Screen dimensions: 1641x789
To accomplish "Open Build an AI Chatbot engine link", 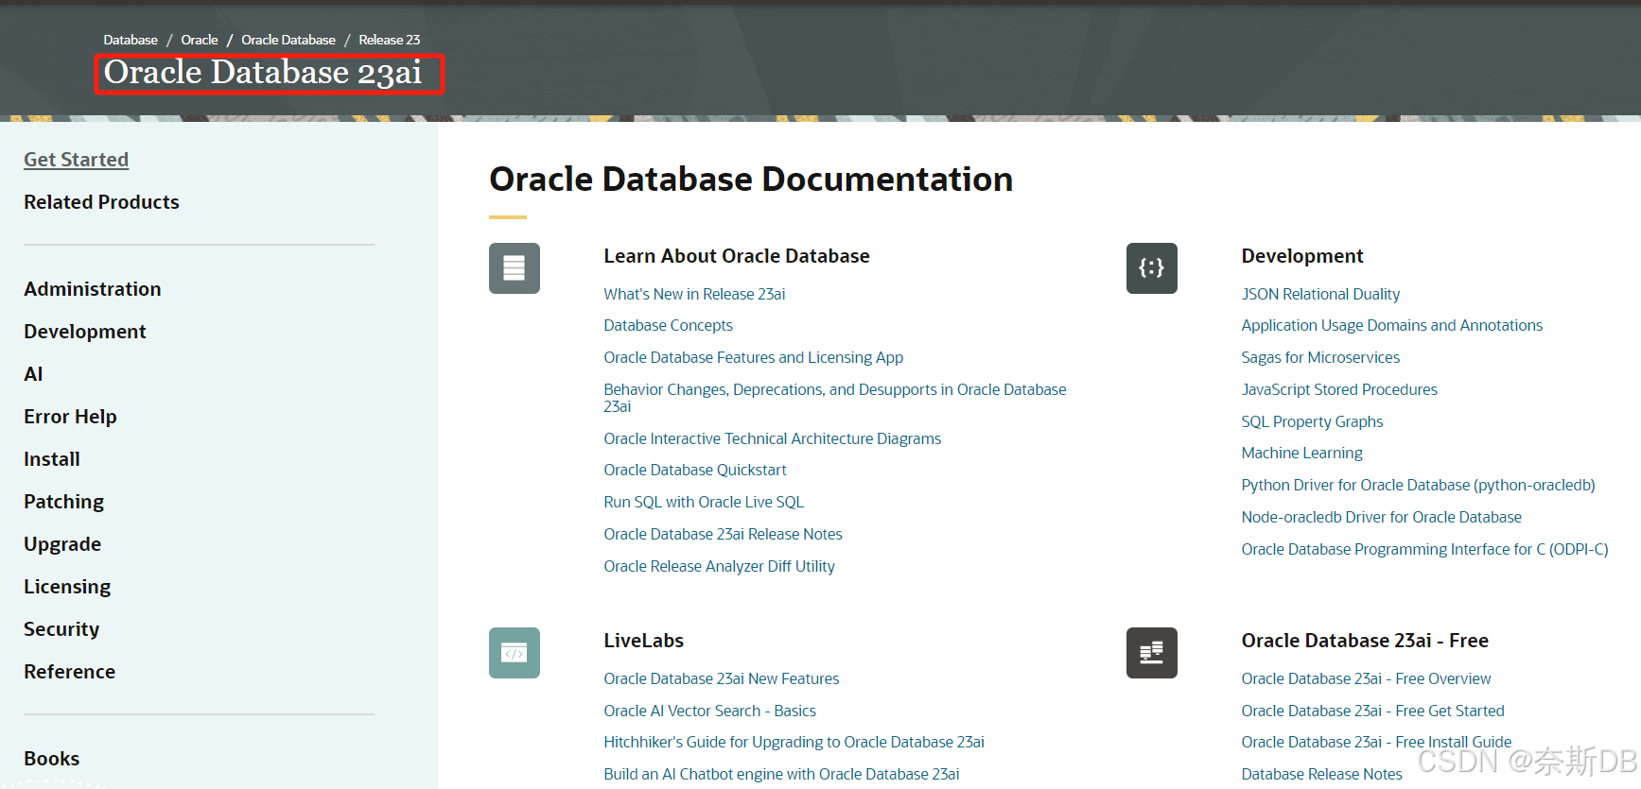I will pos(781,774).
